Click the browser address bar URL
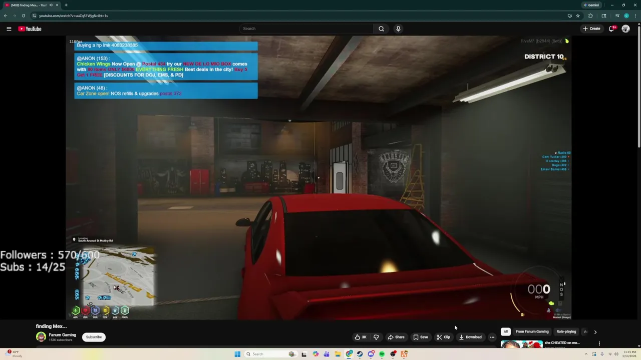Image resolution: width=641 pixels, height=360 pixels. [x=74, y=15]
